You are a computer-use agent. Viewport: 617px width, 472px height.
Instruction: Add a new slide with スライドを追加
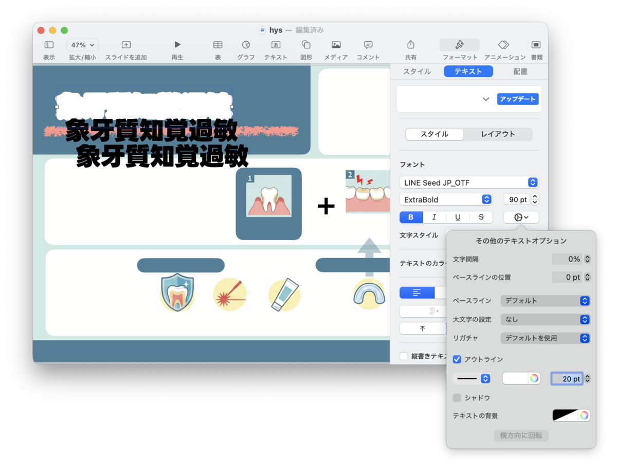126,45
